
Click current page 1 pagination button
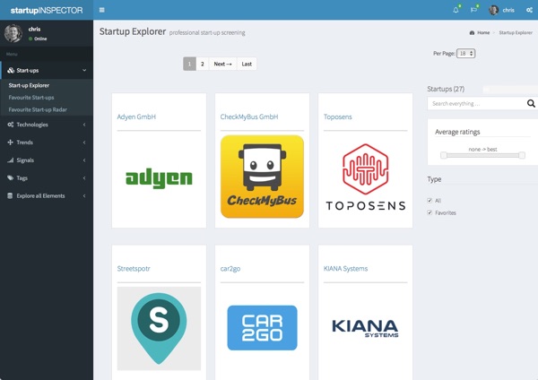[189, 64]
